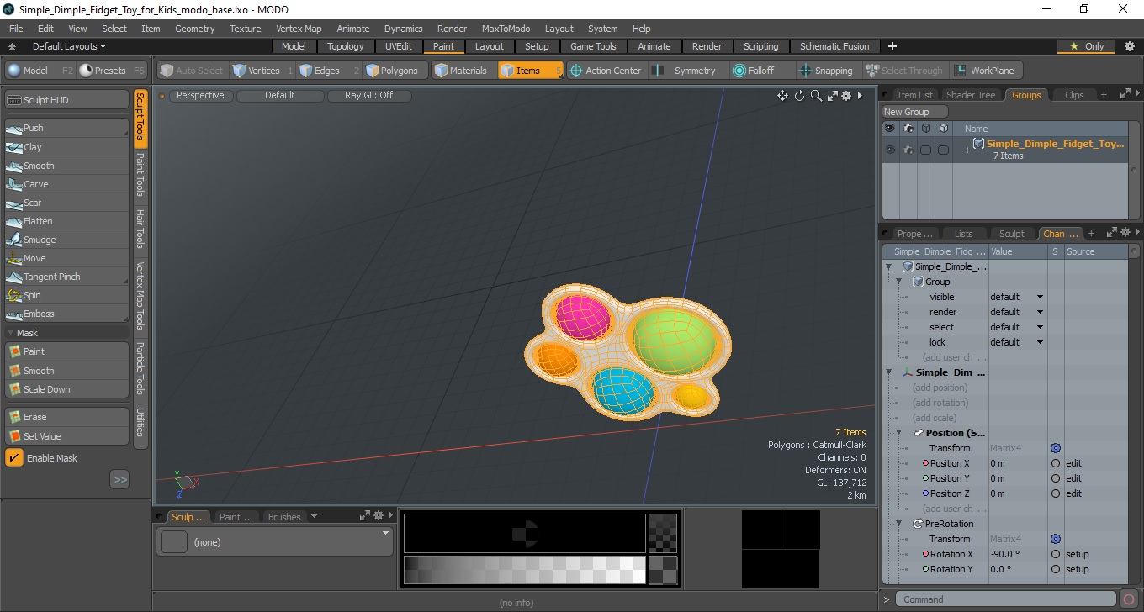This screenshot has height=612, width=1144.
Task: Open the Geometry menu
Action: pyautogui.click(x=194, y=29)
